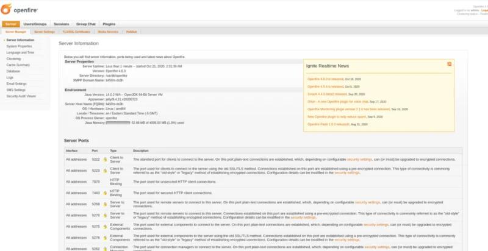
Task: Click the 'Server Properties' section header
Action: (x=79, y=62)
